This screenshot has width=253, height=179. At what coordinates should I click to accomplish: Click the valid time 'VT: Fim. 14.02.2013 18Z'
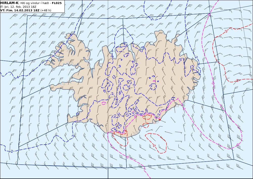pyautogui.click(x=20, y=10)
